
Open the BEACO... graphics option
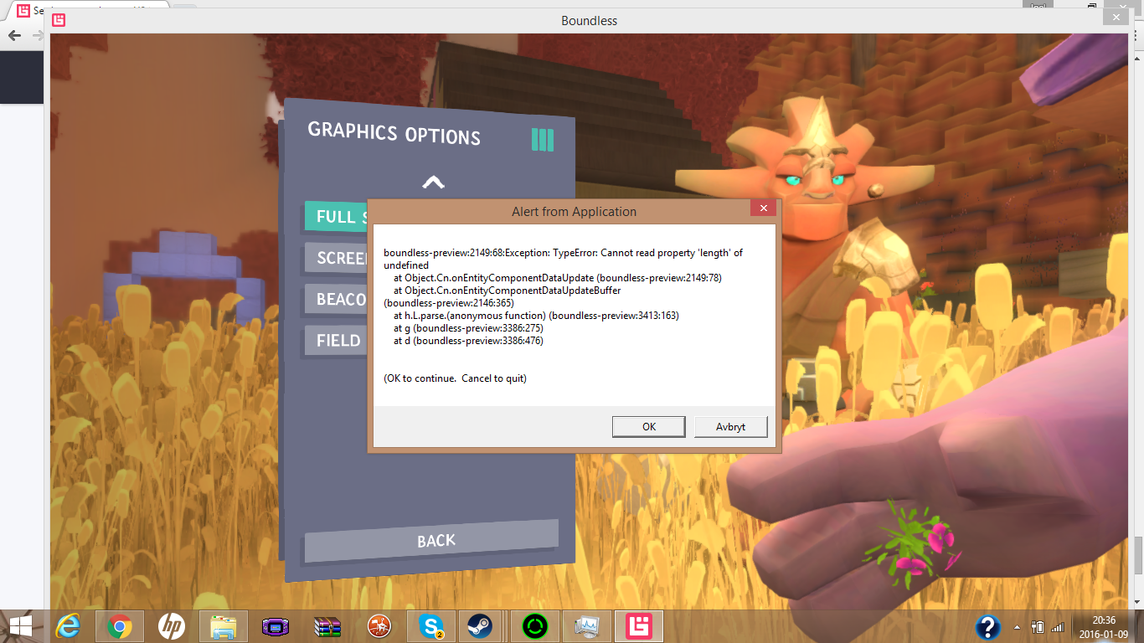pyautogui.click(x=336, y=299)
